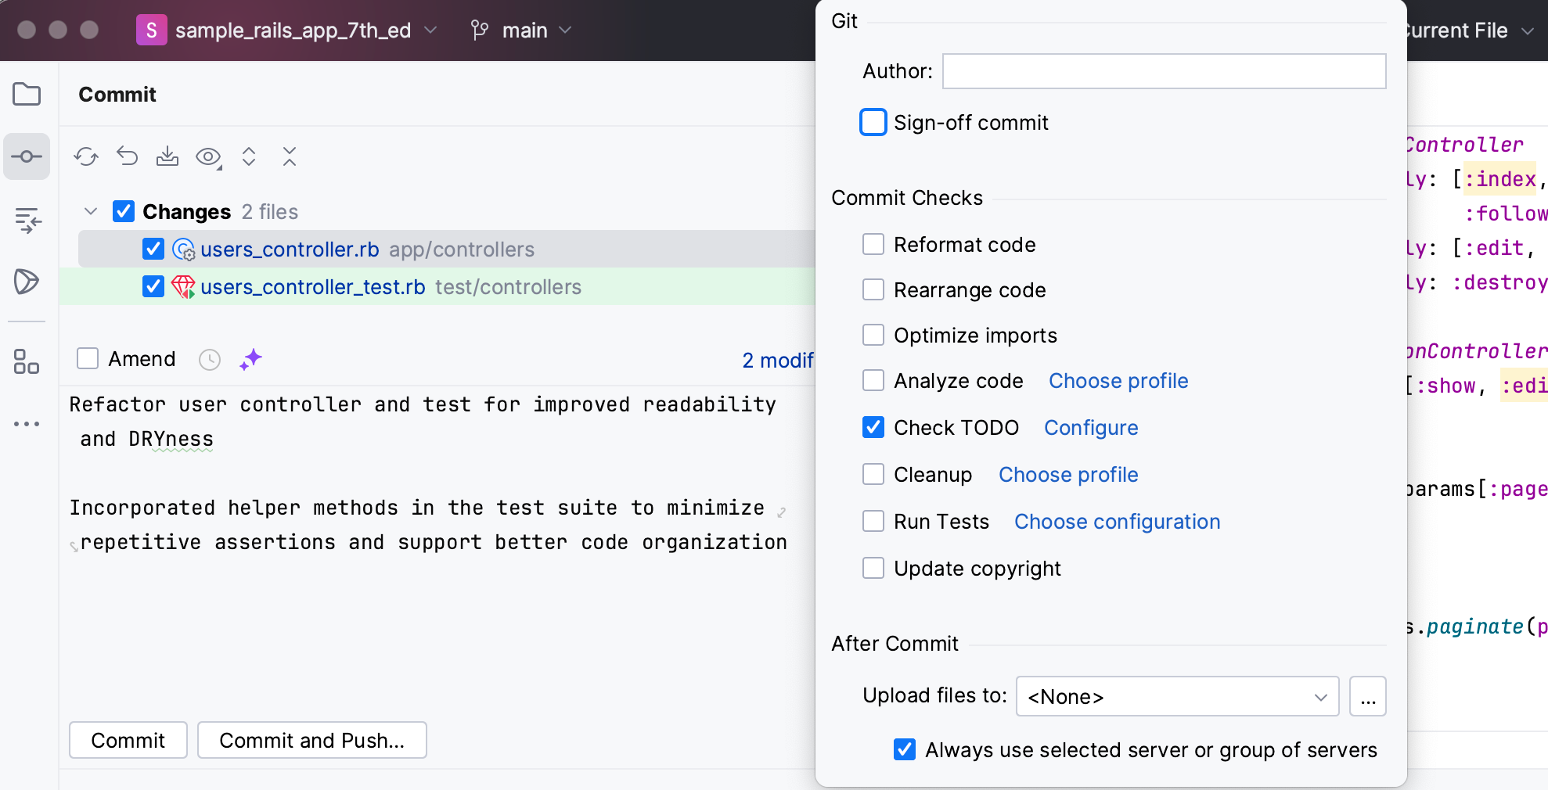
Task: Open diff preview with the eye icon
Action: pyautogui.click(x=208, y=156)
